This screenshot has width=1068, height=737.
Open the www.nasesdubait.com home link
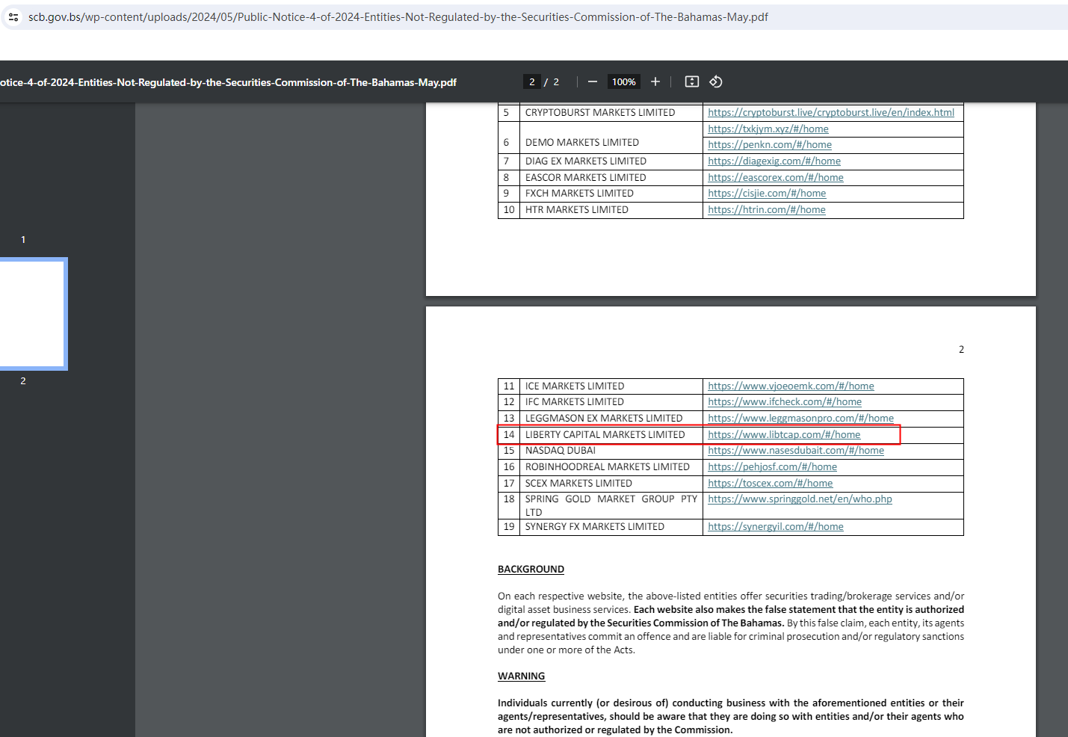pos(795,451)
